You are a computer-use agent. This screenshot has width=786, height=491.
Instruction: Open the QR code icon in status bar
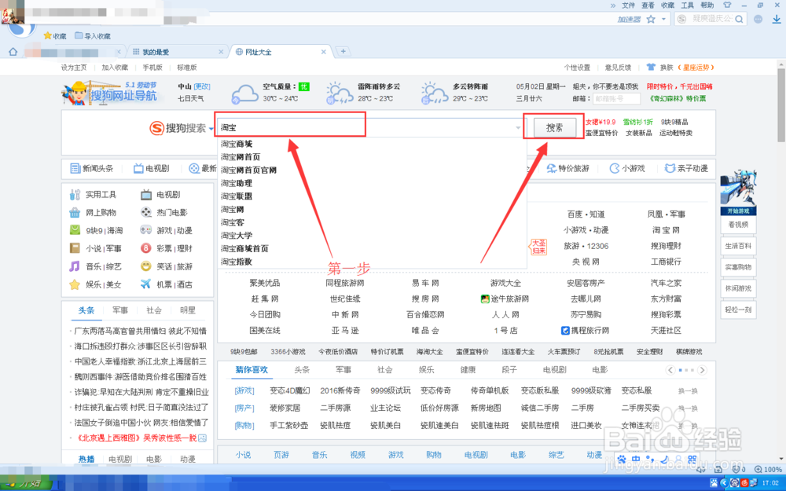pyautogui.click(x=718, y=469)
